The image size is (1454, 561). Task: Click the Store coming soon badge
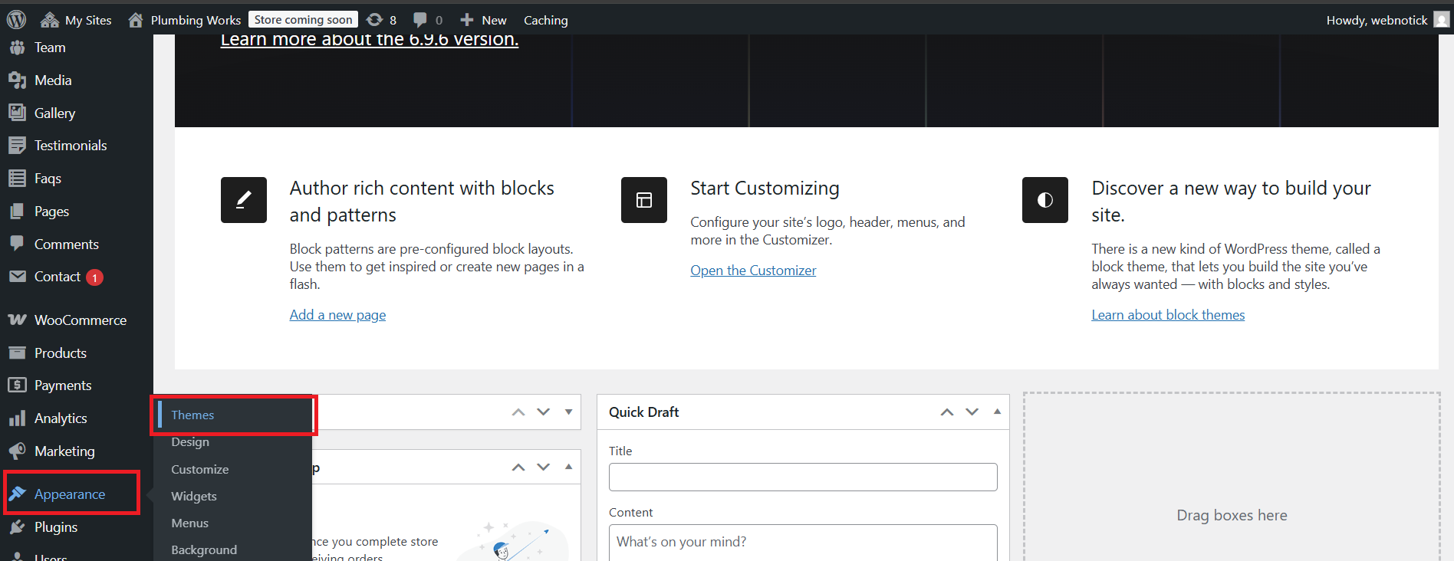pos(303,20)
